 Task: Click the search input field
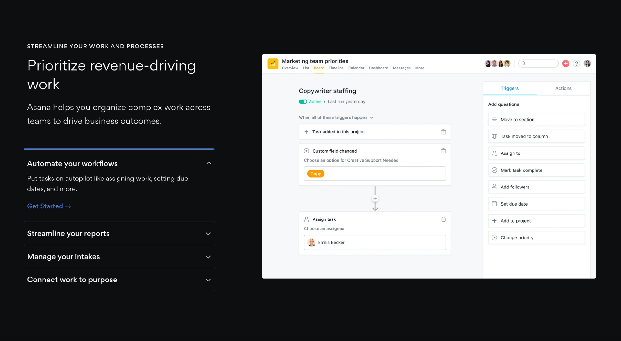[x=539, y=64]
